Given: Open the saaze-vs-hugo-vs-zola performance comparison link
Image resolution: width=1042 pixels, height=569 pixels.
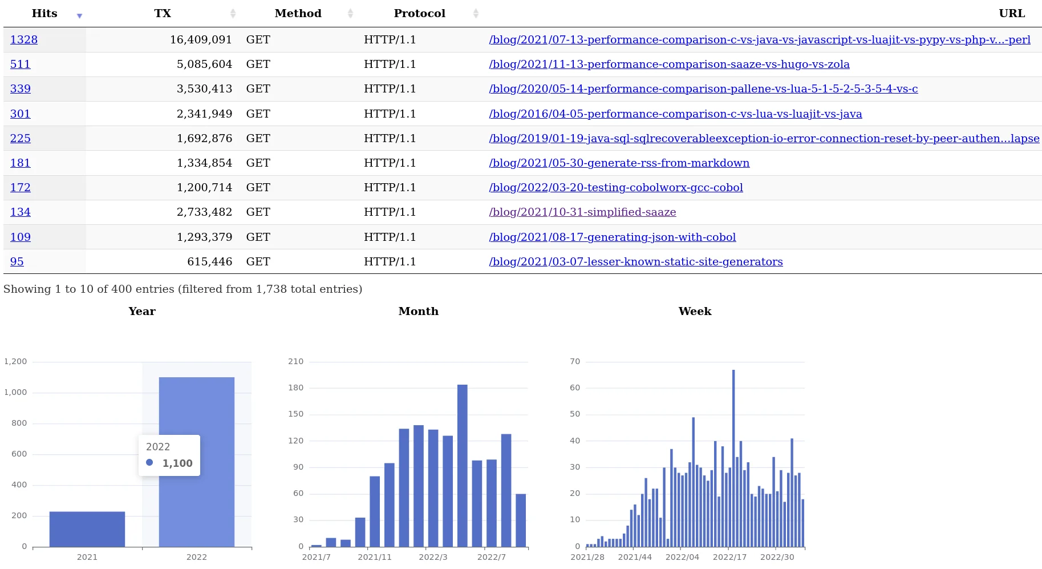Looking at the screenshot, I should (x=669, y=64).
